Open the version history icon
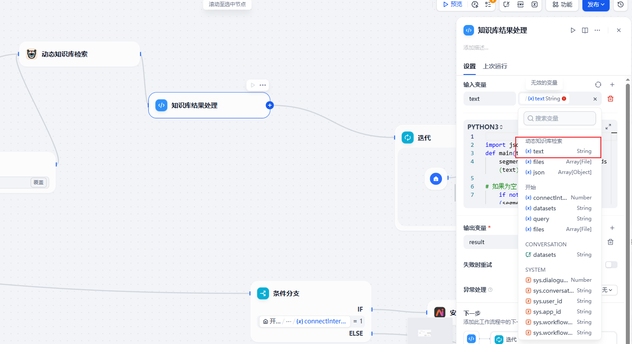 tap(621, 4)
